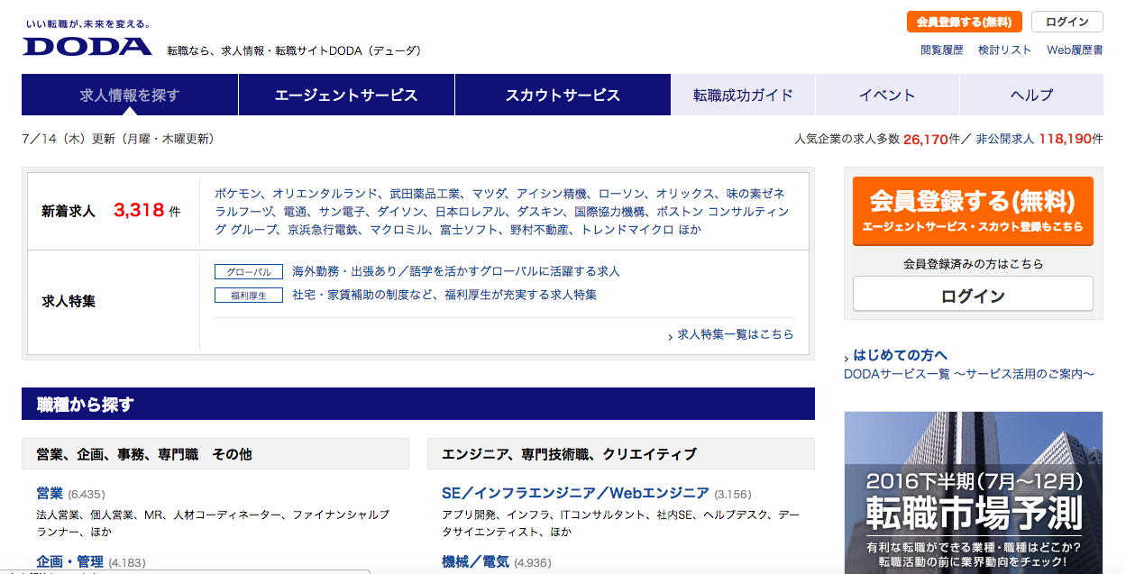The height and width of the screenshot is (574, 1126).
Task: Open the 転職成功ガイド tab
Action: click(743, 95)
